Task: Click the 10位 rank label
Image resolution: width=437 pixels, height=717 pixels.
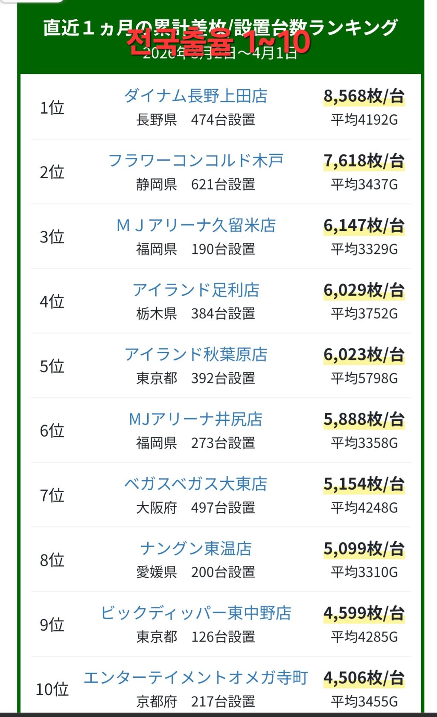Action: 52,689
